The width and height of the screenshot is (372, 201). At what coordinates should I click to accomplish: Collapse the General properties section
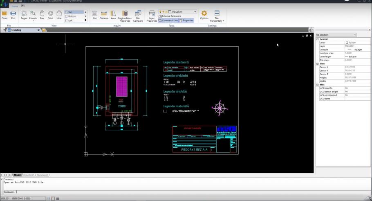[318, 39]
